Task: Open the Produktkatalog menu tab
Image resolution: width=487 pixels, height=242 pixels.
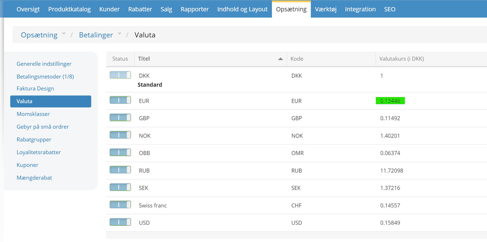Action: [x=69, y=9]
